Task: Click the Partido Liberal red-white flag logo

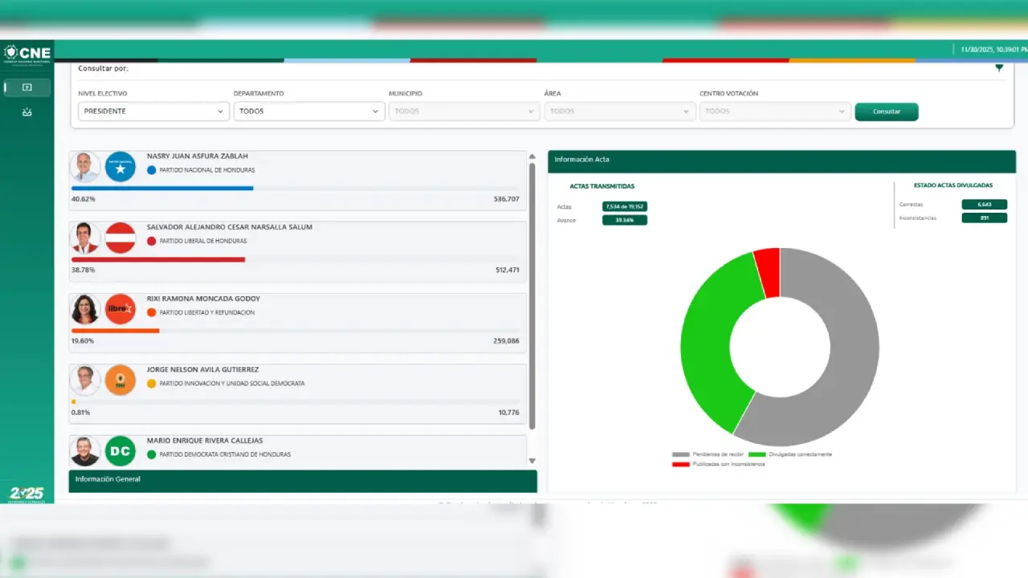Action: (120, 238)
